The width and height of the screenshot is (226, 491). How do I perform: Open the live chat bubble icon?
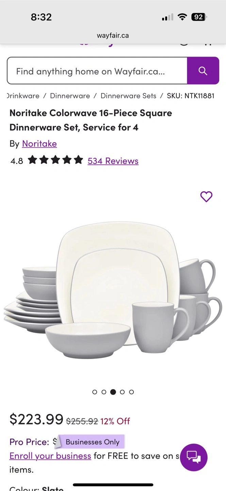pos(194,457)
